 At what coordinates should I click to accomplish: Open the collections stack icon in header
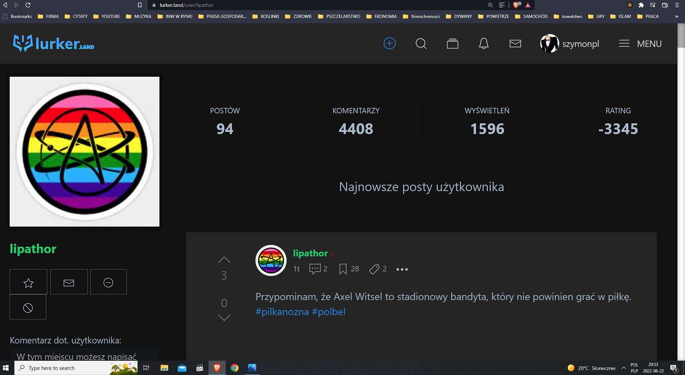pos(452,44)
